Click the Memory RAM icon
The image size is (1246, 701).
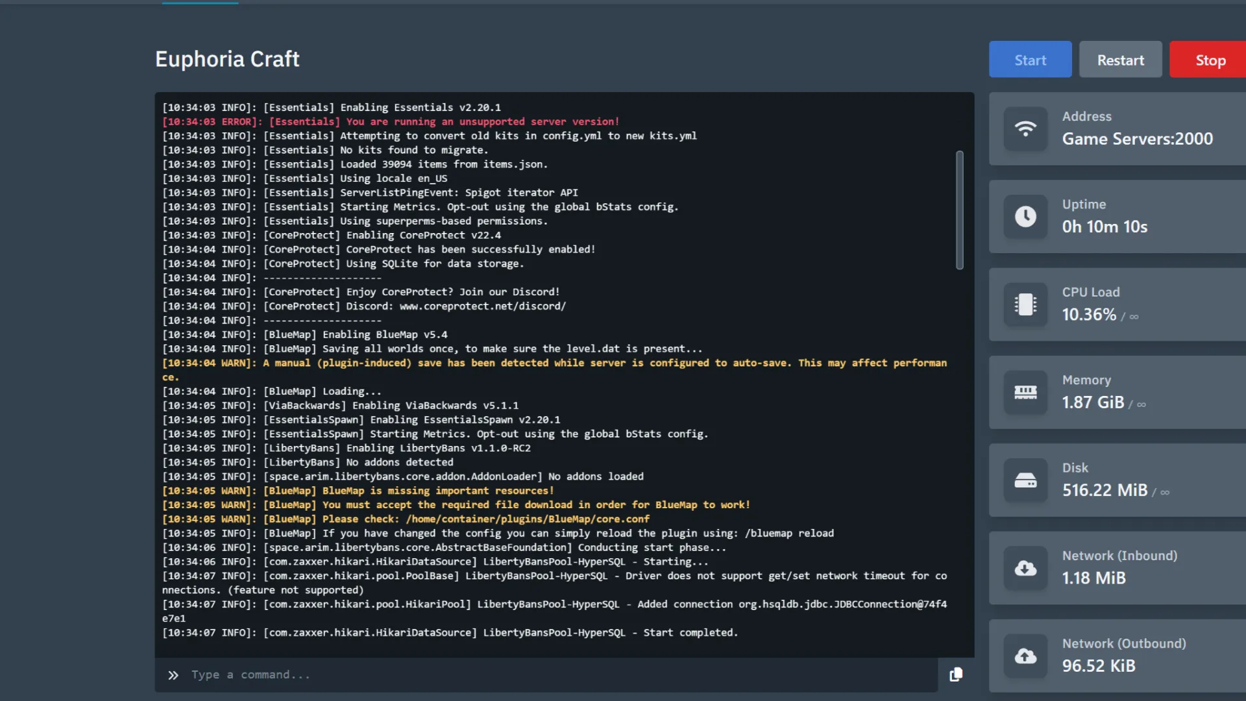1025,392
